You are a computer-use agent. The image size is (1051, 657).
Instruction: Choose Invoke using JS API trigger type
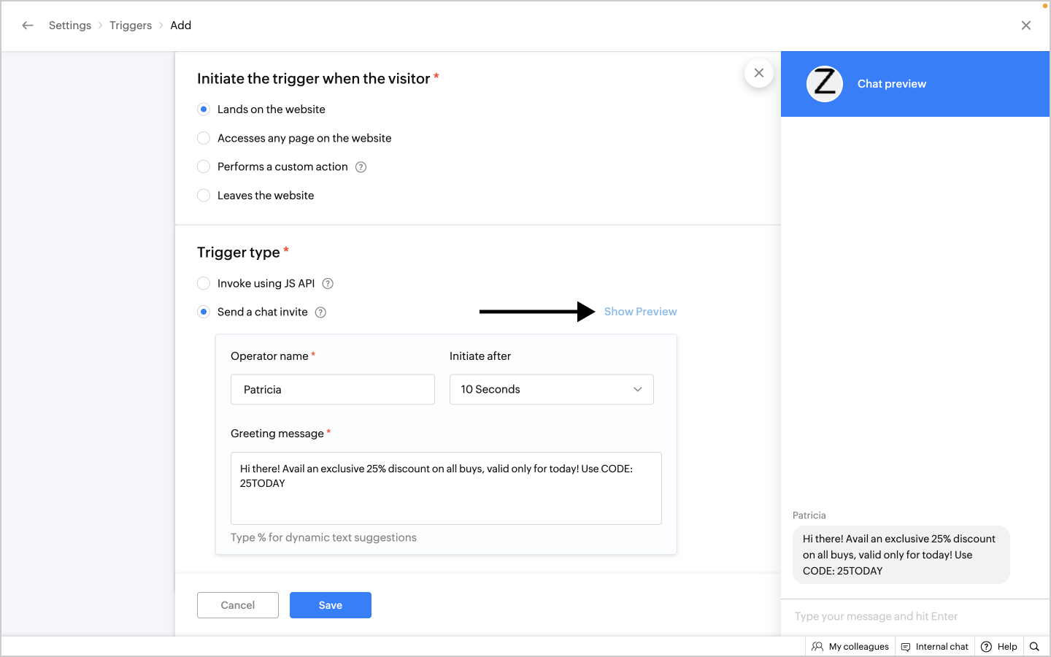(x=204, y=283)
